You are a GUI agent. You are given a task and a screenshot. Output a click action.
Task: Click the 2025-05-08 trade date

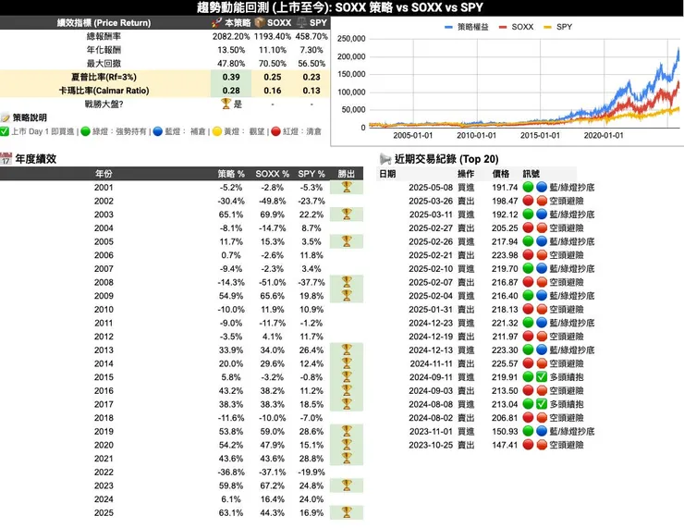coord(431,187)
